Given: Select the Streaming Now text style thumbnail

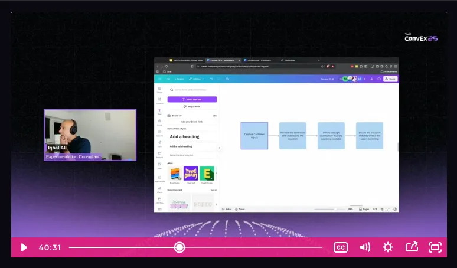Looking at the screenshot, I should (x=179, y=202).
